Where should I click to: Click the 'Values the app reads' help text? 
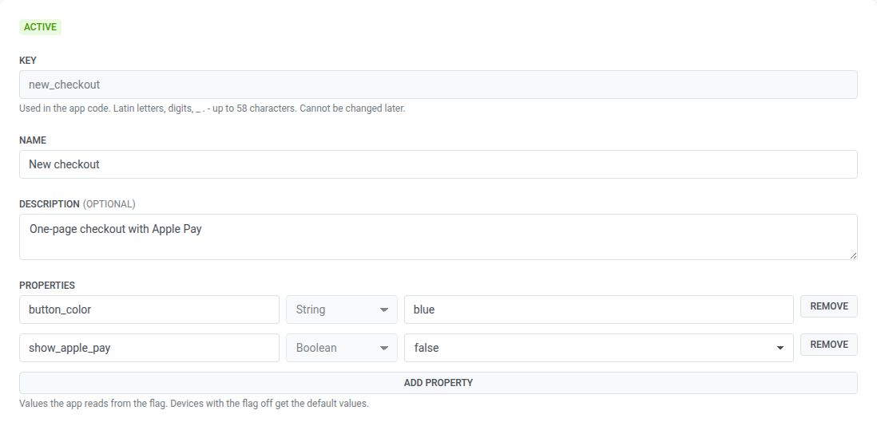pos(194,403)
